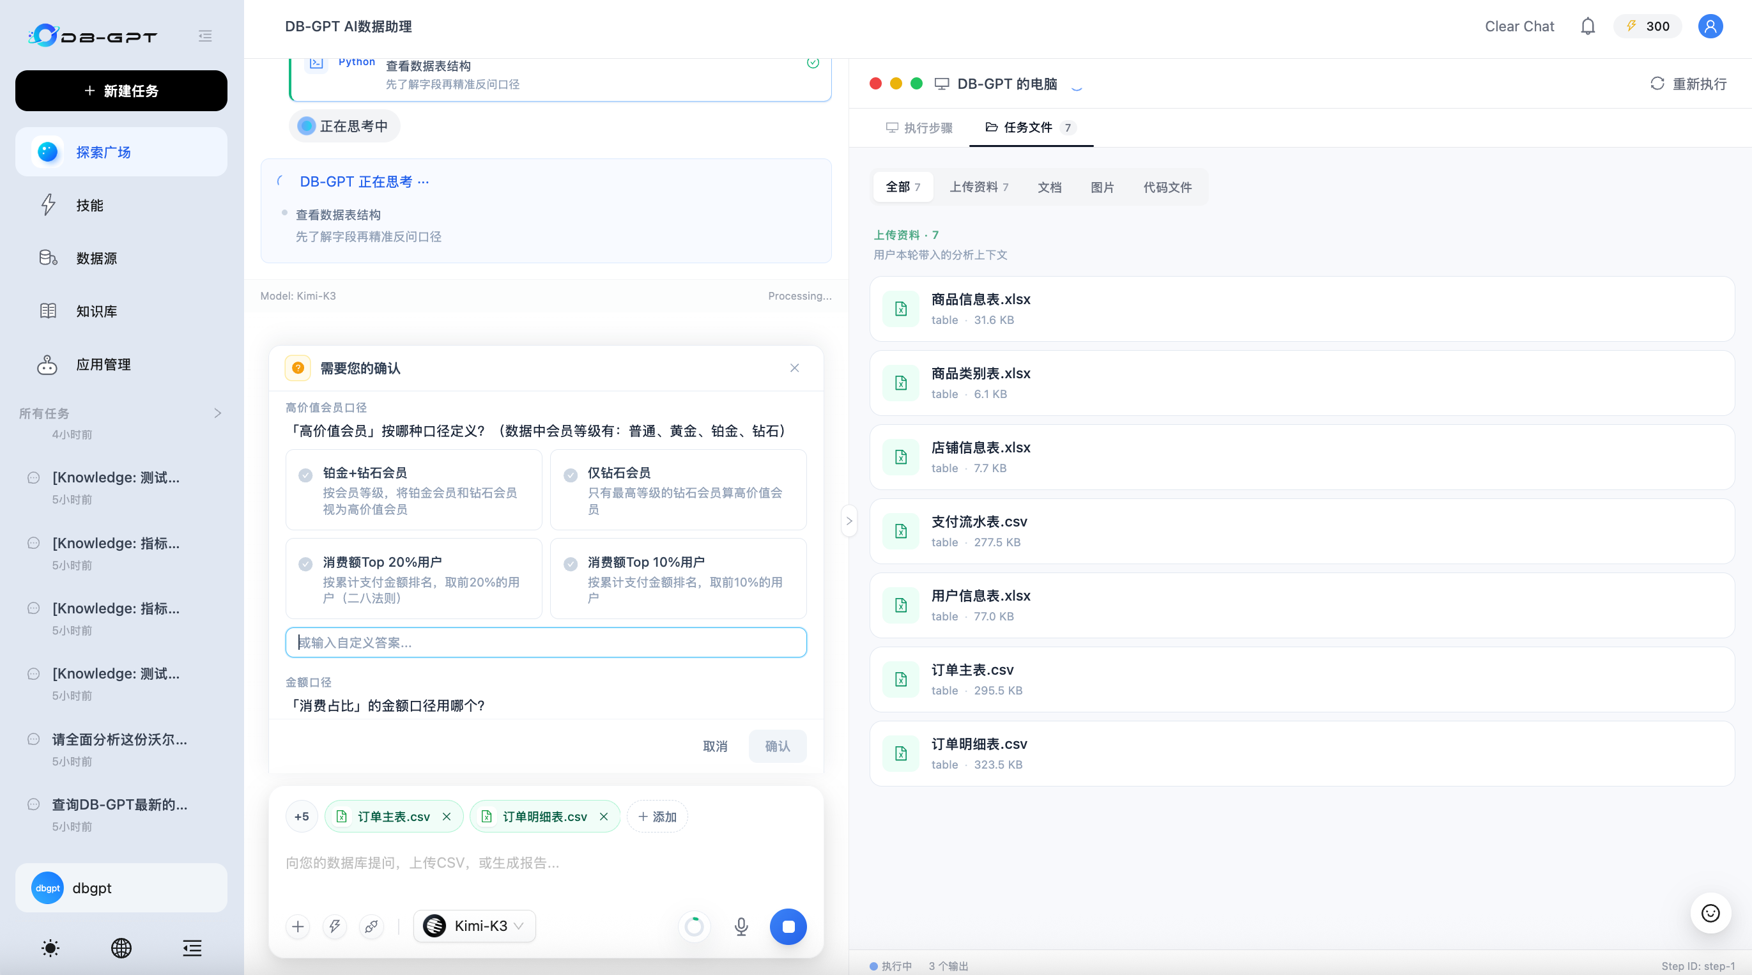Image resolution: width=1752 pixels, height=975 pixels.
Task: Click 确认 in the confirmation dialog
Action: [778, 746]
